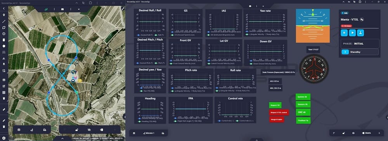Open the Mission 1 selector
Image resolution: width=388 pixels, height=141 pixels.
pyautogui.click(x=149, y=133)
